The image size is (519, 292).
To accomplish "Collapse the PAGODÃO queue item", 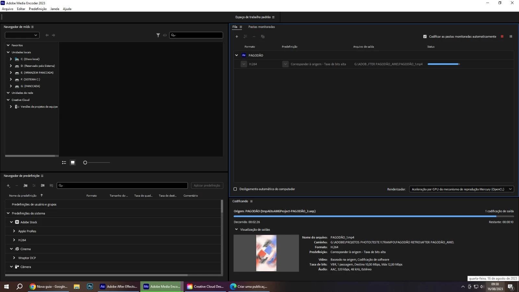I will point(236,55).
